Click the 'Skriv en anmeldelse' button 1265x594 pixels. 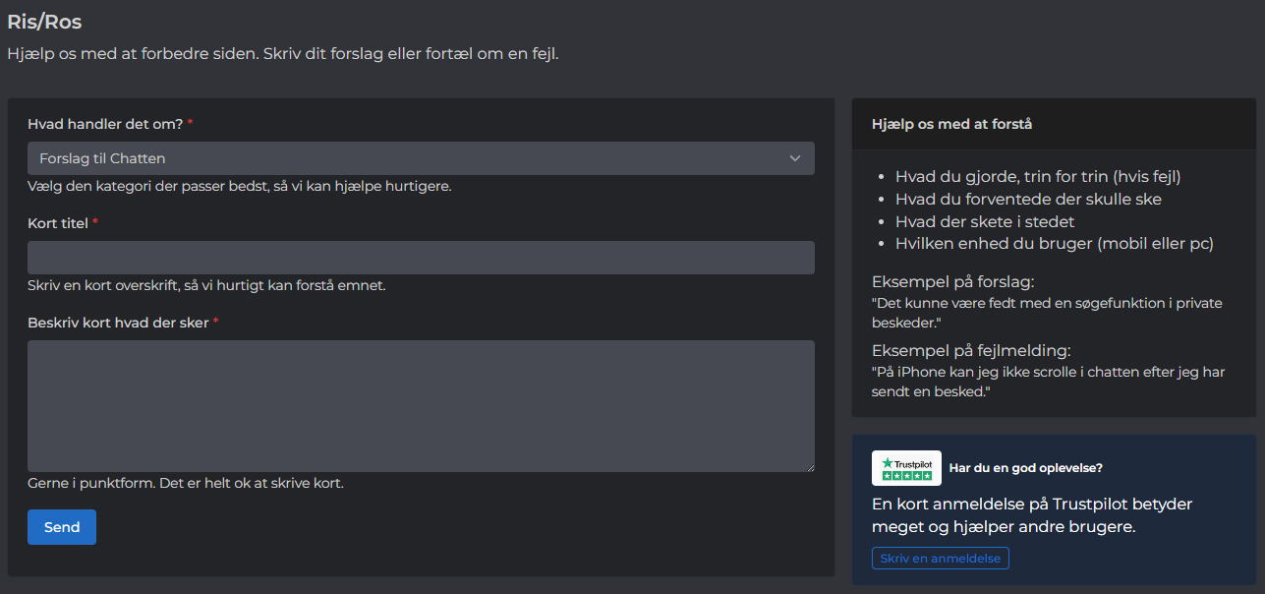940,559
